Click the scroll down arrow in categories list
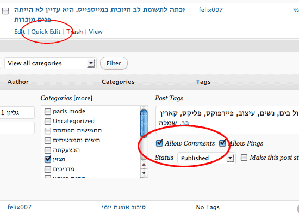 click(x=144, y=173)
